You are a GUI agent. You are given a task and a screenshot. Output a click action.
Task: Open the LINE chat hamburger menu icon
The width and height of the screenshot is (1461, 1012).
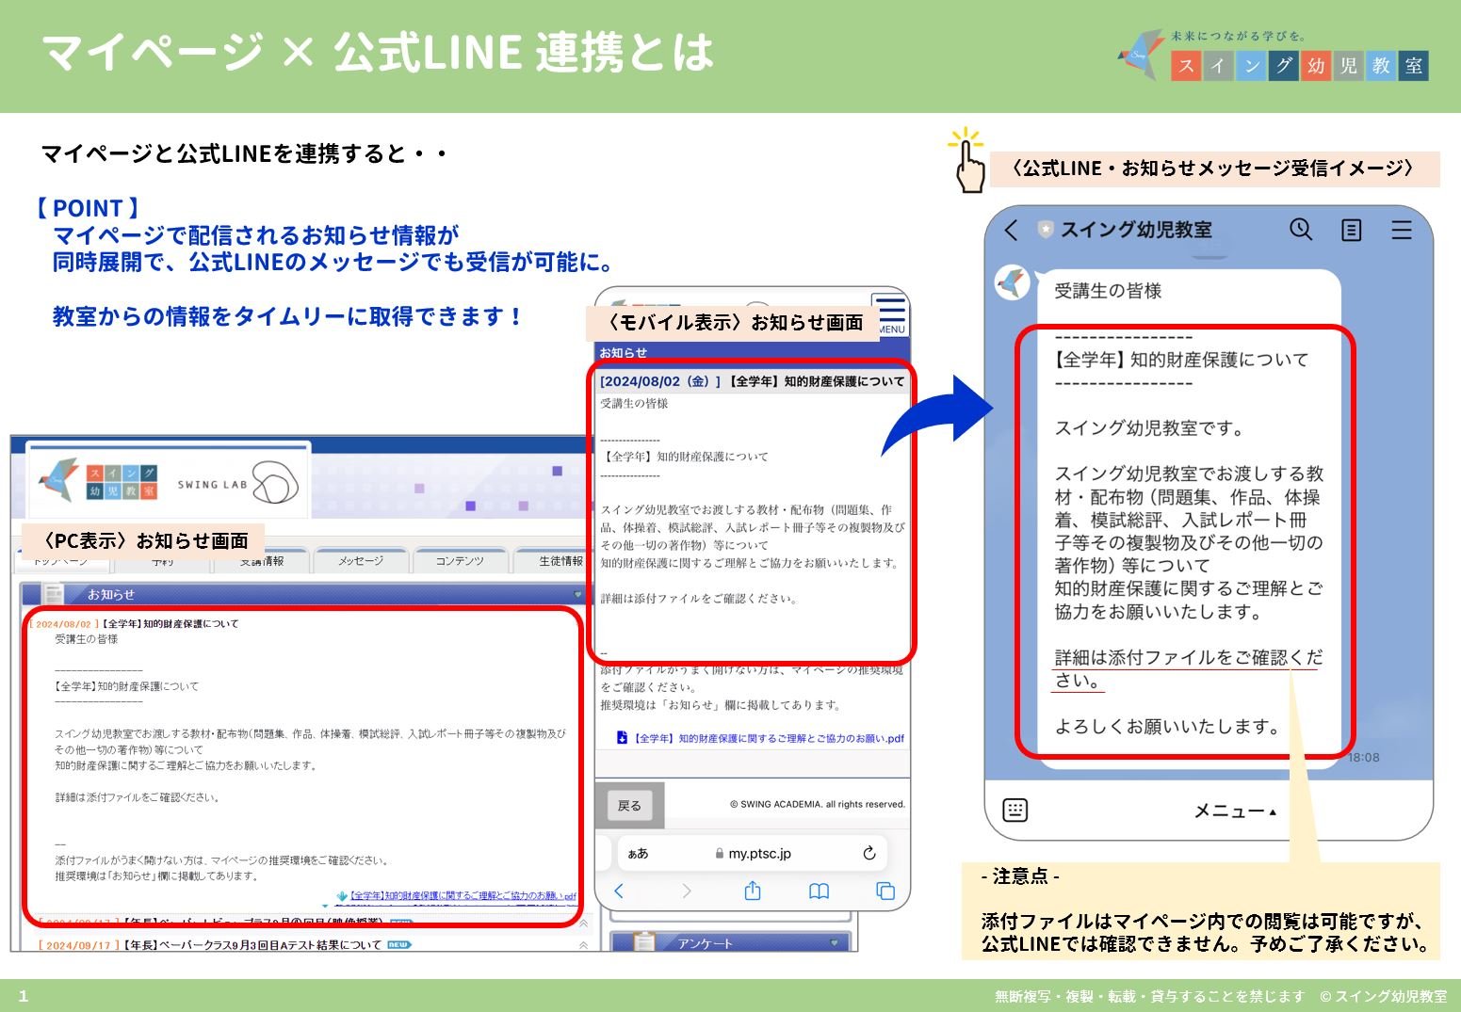(x=1402, y=230)
